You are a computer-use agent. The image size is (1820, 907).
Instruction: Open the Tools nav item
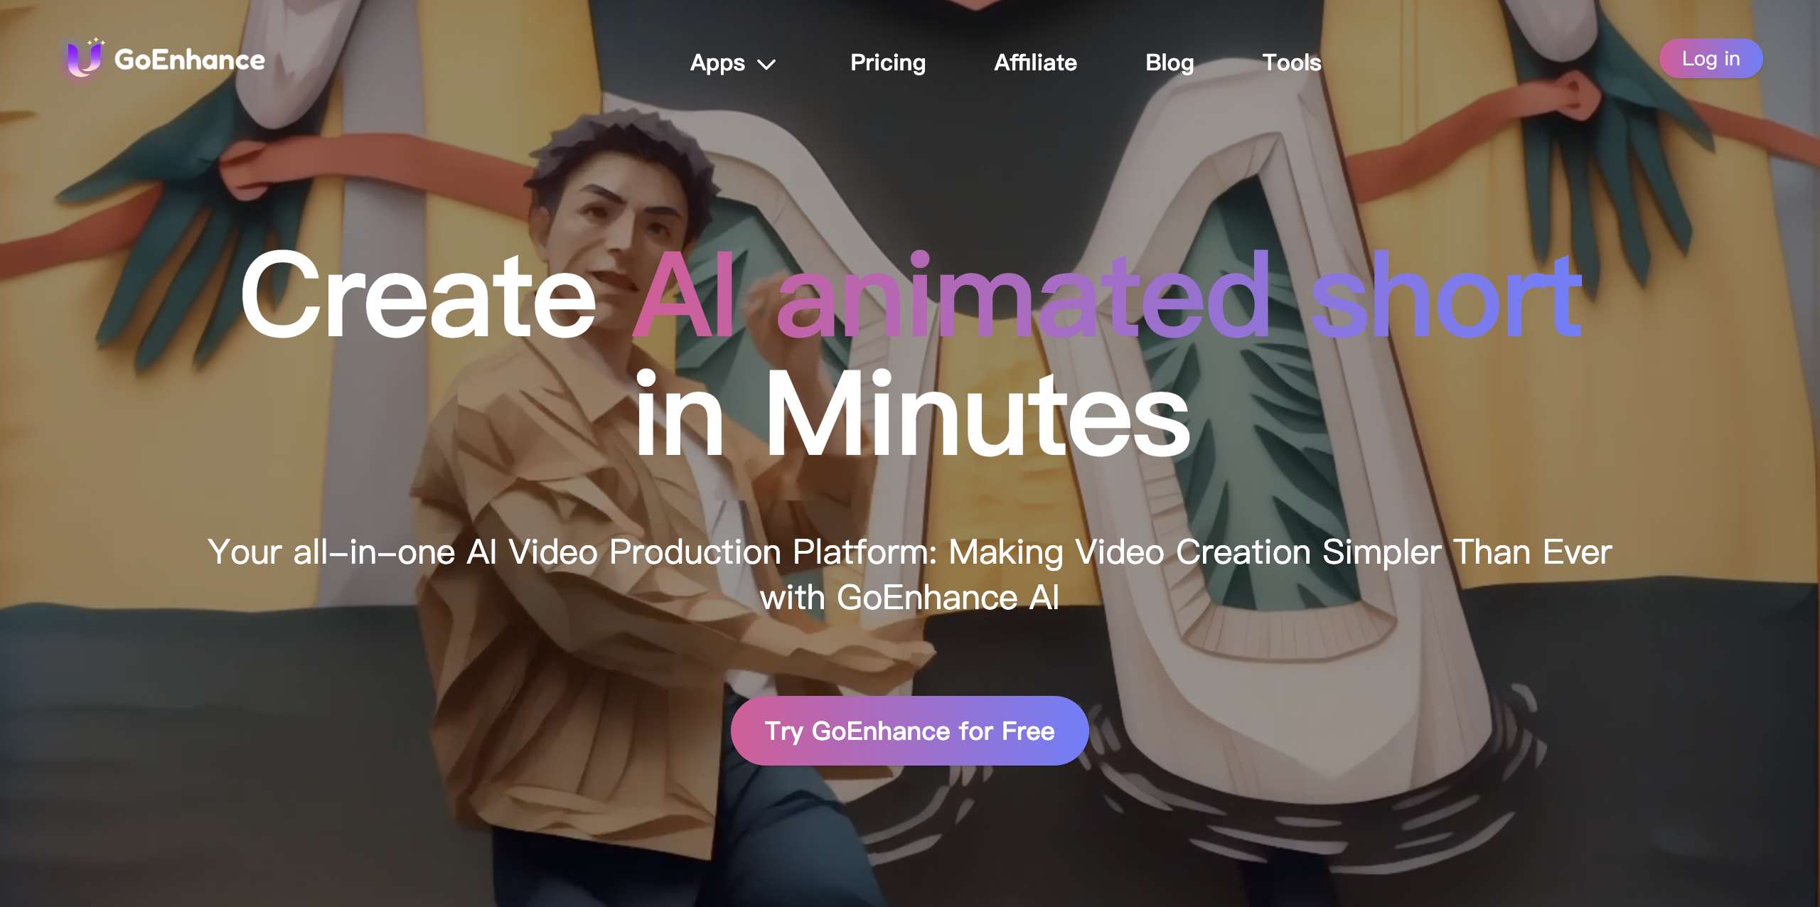coord(1291,63)
